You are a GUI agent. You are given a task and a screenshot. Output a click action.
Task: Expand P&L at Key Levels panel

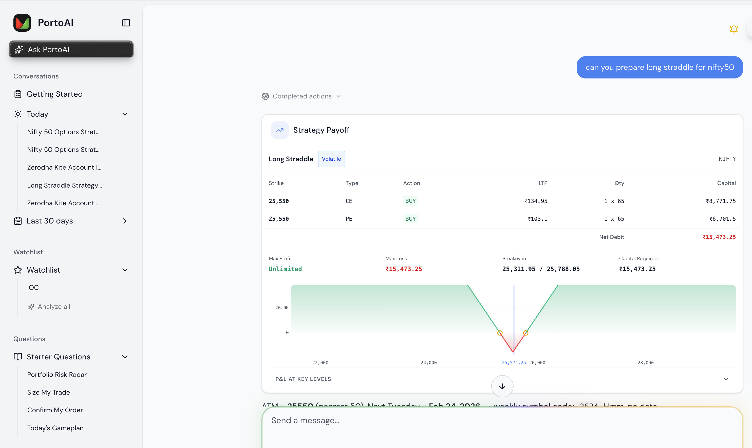(726, 379)
